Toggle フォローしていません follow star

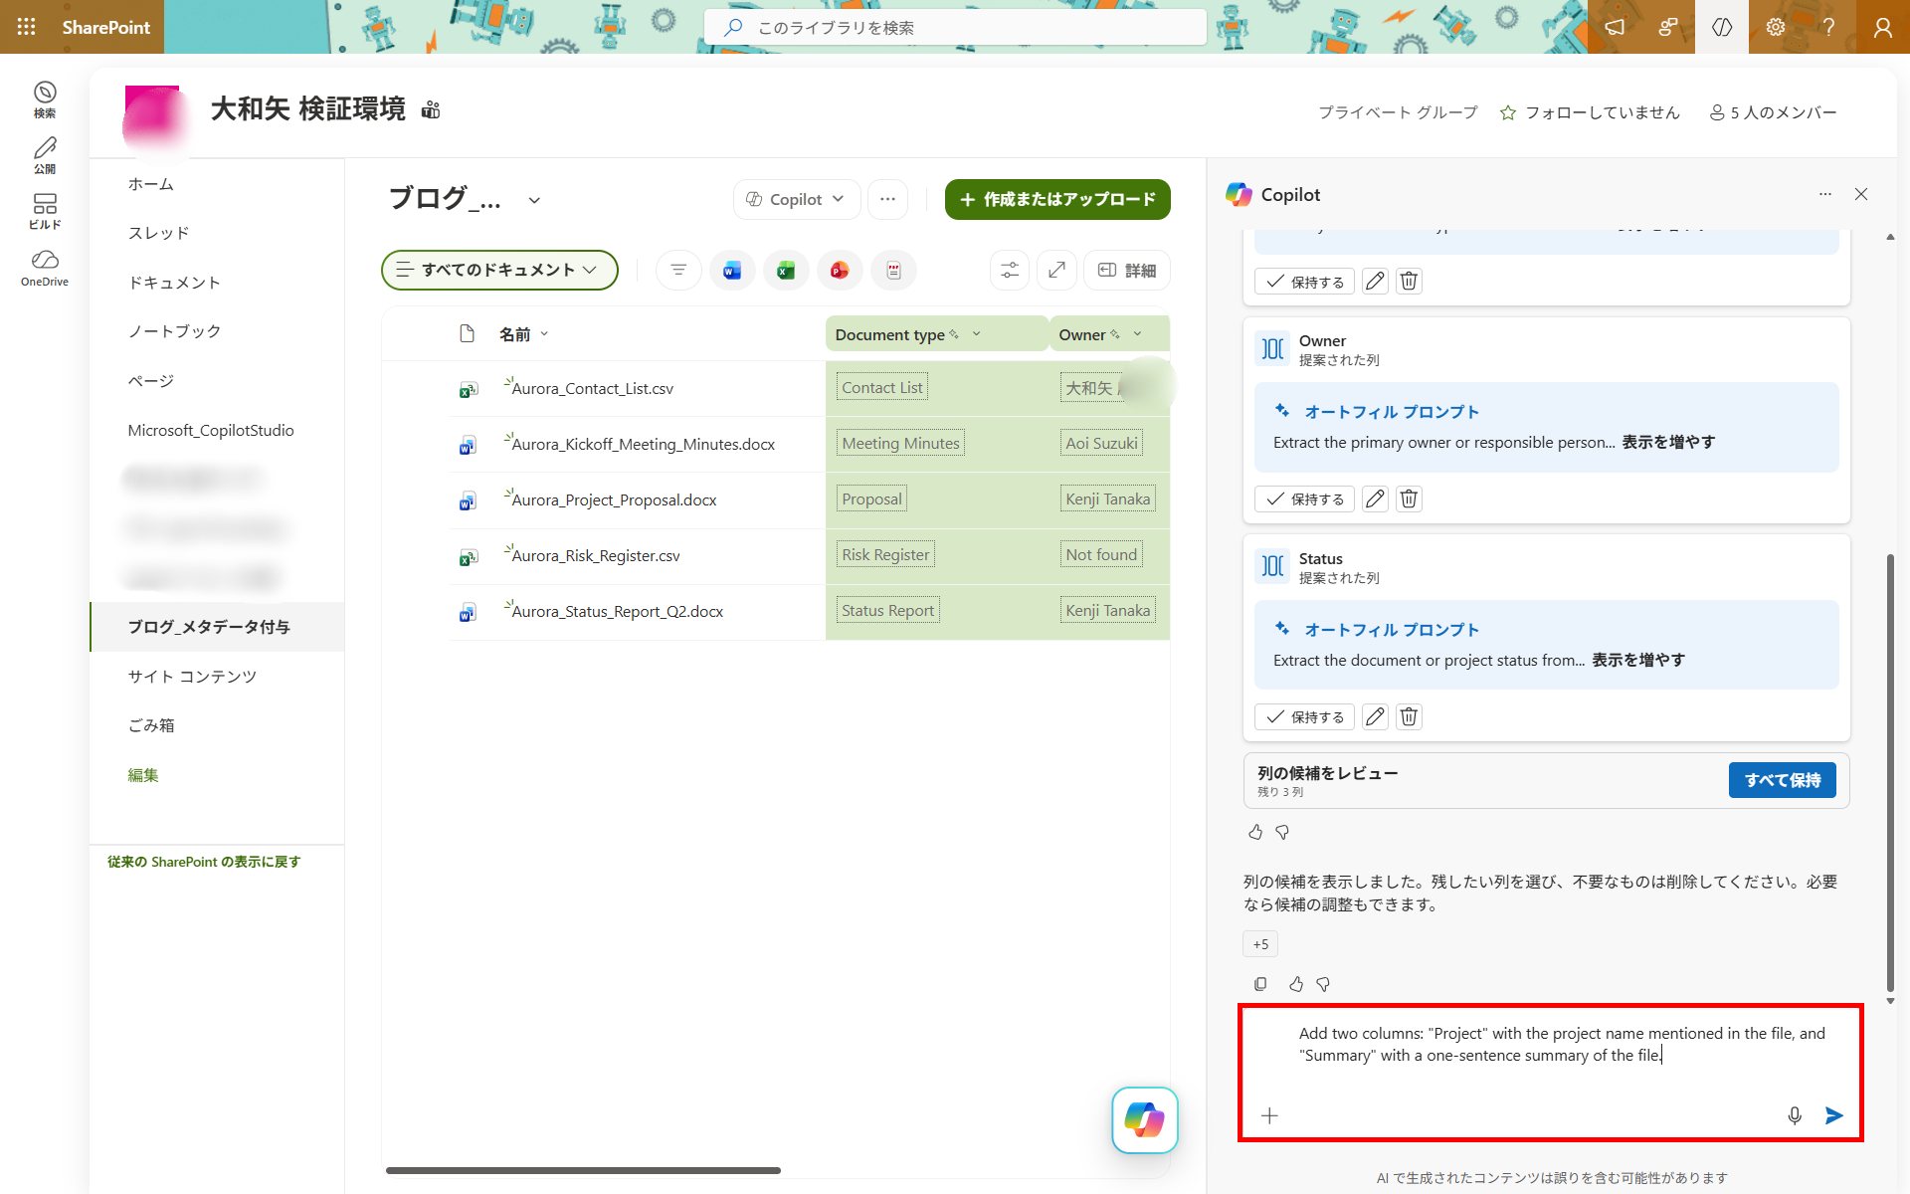1590,112
